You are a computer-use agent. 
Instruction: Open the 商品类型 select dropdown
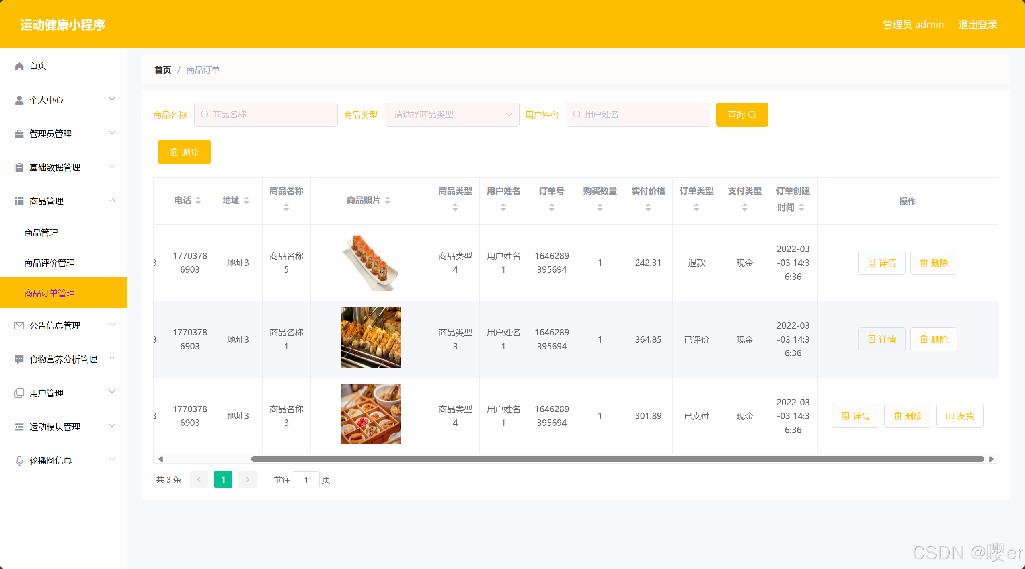point(452,115)
